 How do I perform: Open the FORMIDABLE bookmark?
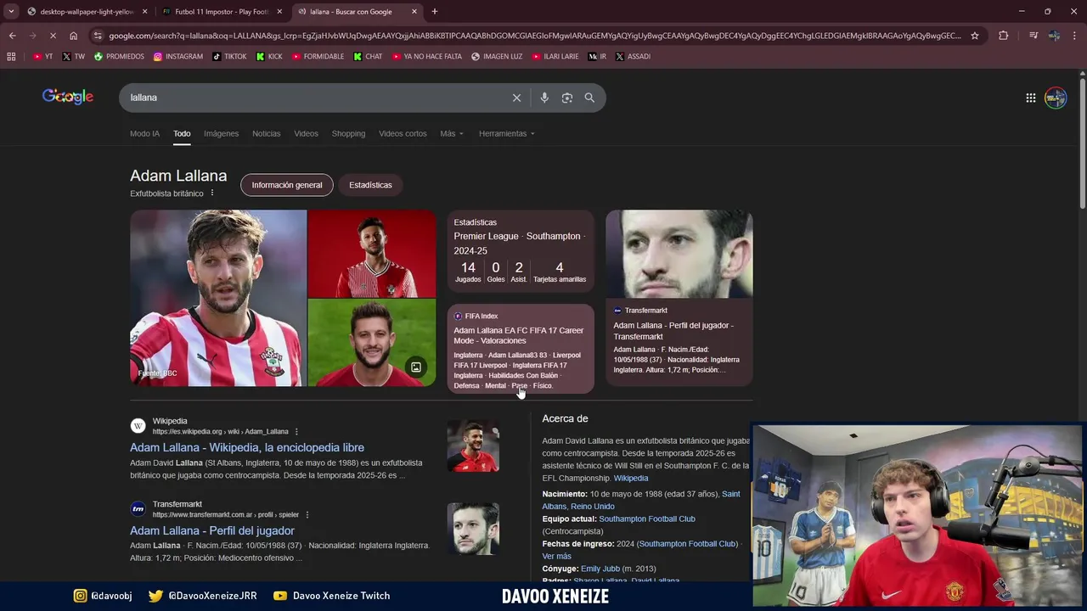[x=318, y=57]
